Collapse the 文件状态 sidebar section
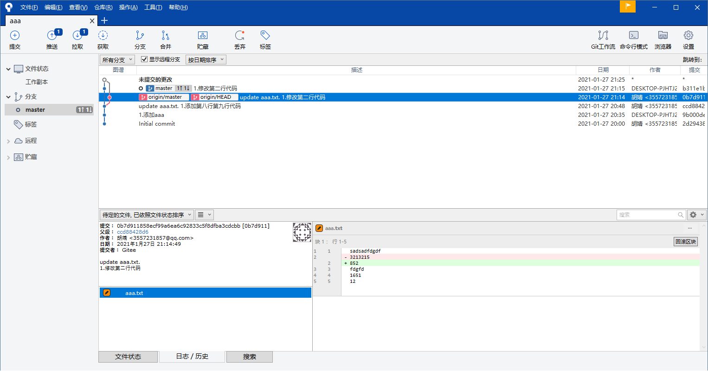Image resolution: width=708 pixels, height=371 pixels. click(x=8, y=69)
